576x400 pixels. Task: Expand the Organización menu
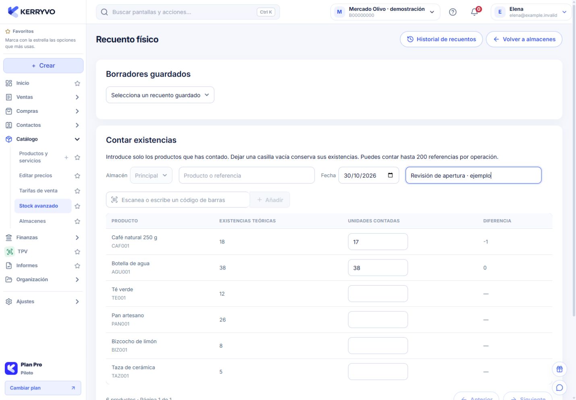pyautogui.click(x=77, y=280)
